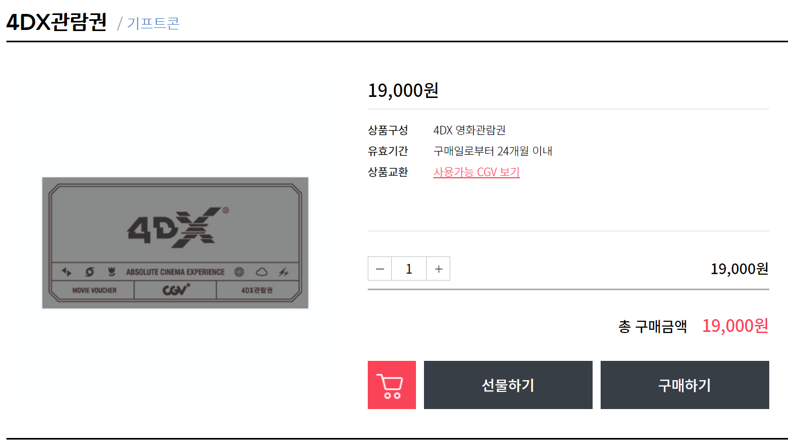Click the cloud icon on the voucher
788x446 pixels.
point(261,272)
